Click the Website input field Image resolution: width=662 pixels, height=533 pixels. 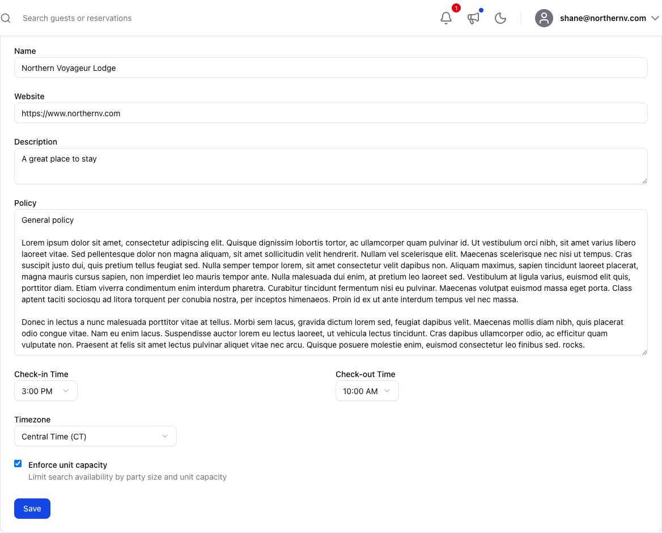tap(330, 113)
